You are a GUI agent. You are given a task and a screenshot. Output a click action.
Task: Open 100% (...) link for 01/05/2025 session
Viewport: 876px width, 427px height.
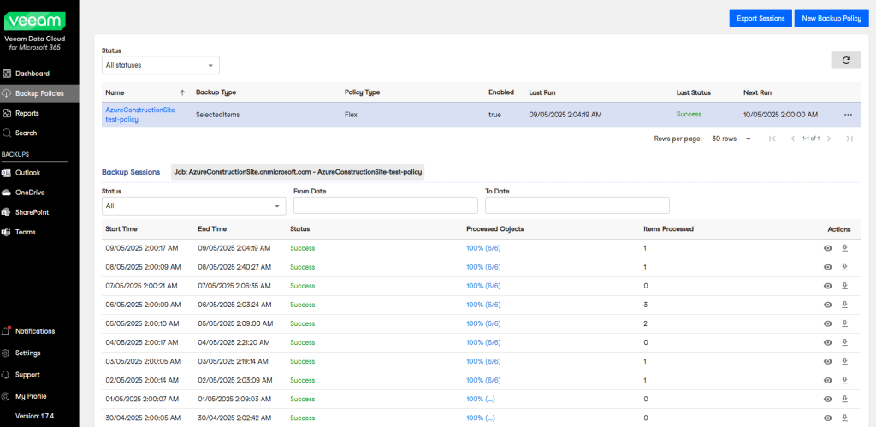coord(481,399)
